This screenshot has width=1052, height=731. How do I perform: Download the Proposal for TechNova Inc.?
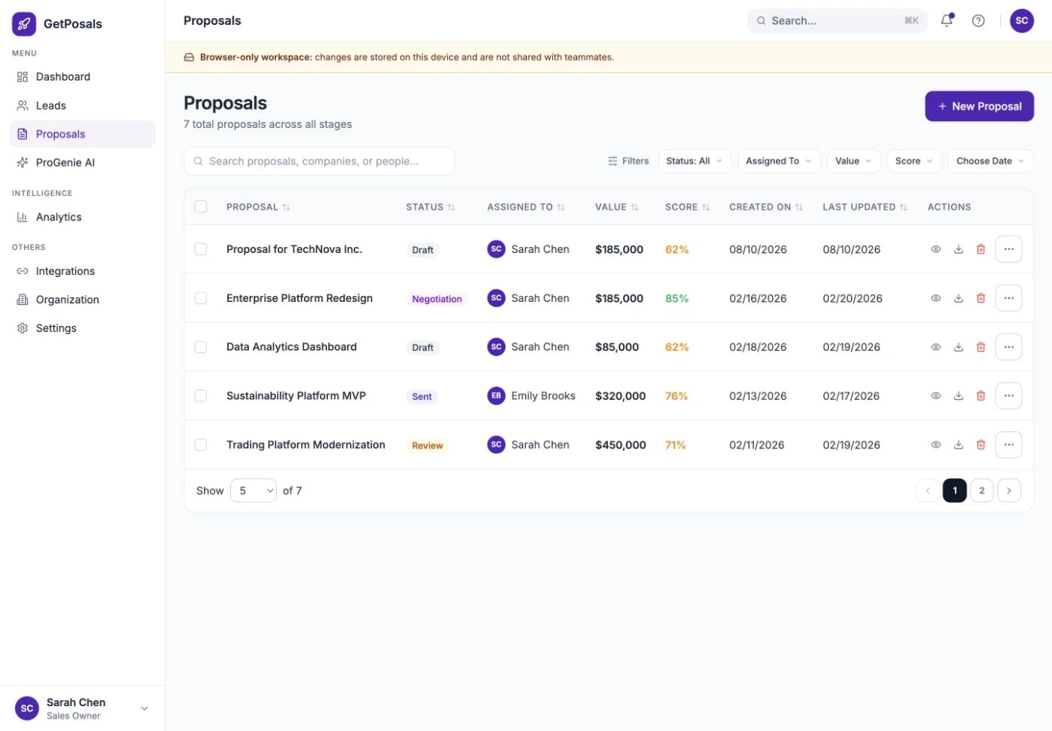click(x=959, y=249)
